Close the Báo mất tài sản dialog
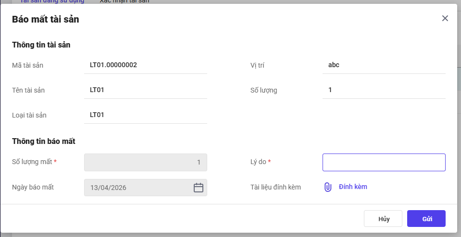This screenshot has width=461, height=237. coord(445,18)
